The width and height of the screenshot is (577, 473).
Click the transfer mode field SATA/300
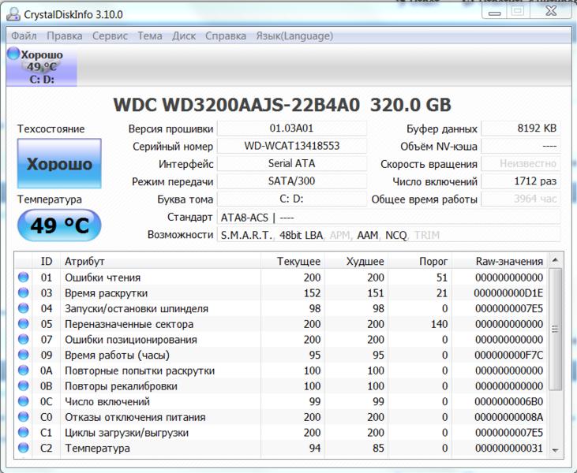pyautogui.click(x=292, y=181)
